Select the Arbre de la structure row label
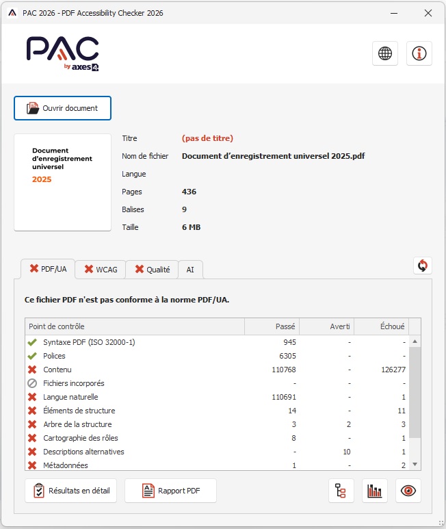 pos(77,424)
